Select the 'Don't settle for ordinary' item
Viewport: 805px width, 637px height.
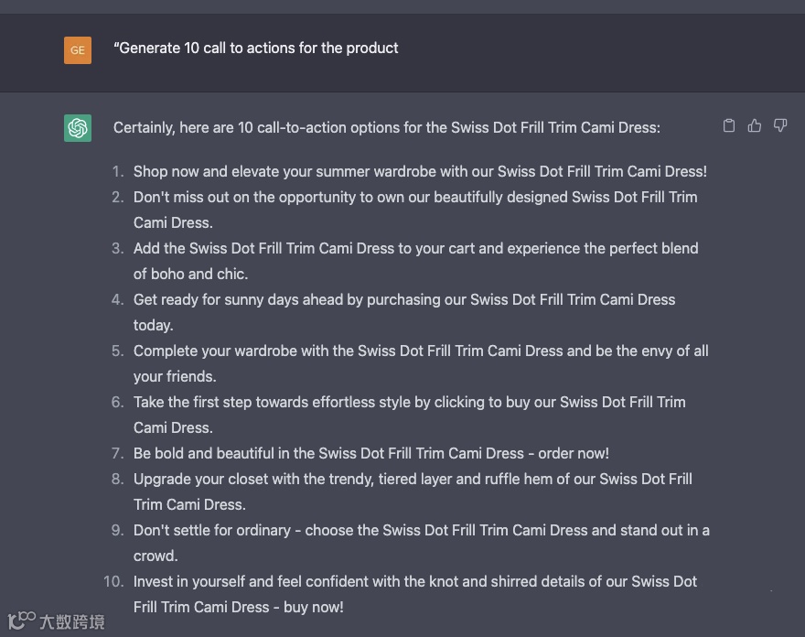[421, 530]
